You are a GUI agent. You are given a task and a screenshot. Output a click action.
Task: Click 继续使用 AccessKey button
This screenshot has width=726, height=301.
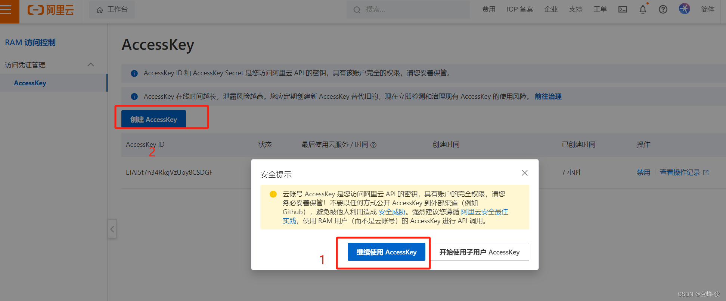click(387, 252)
